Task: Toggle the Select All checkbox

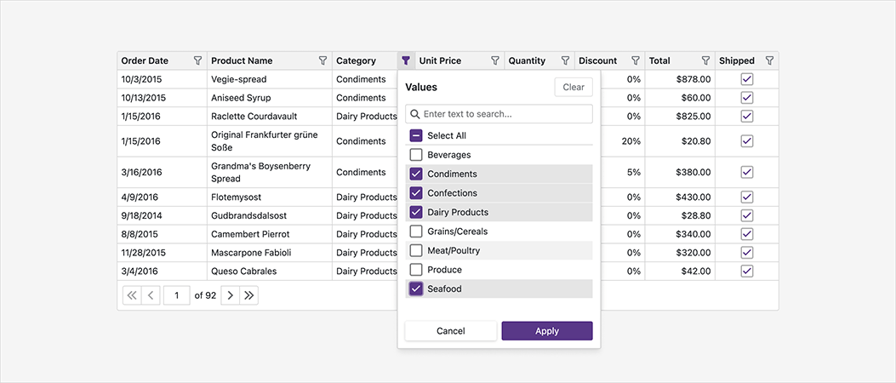Action: (x=416, y=135)
